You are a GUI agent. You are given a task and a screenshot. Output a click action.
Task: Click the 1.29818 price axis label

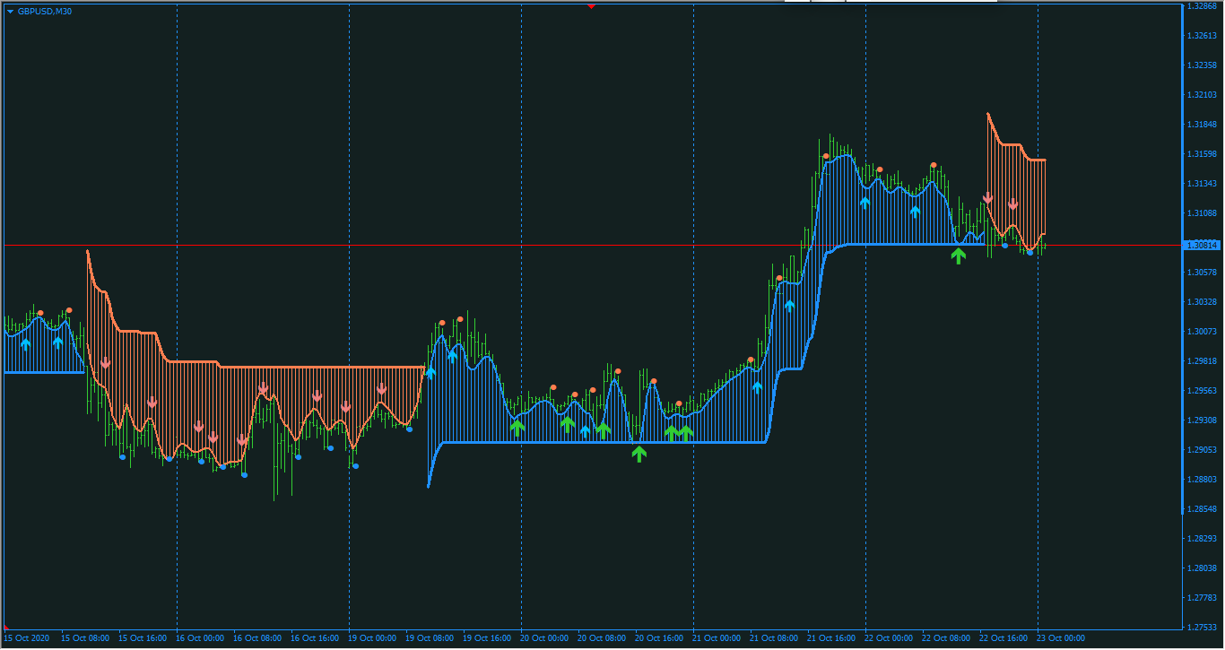[x=1201, y=361]
